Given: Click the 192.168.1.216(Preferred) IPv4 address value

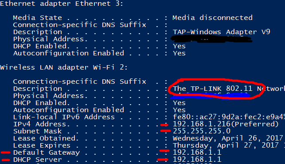Looking at the screenshot, I should (x=226, y=124).
